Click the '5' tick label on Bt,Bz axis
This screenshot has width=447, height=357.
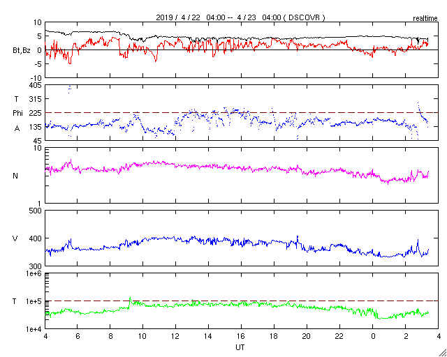[40, 36]
